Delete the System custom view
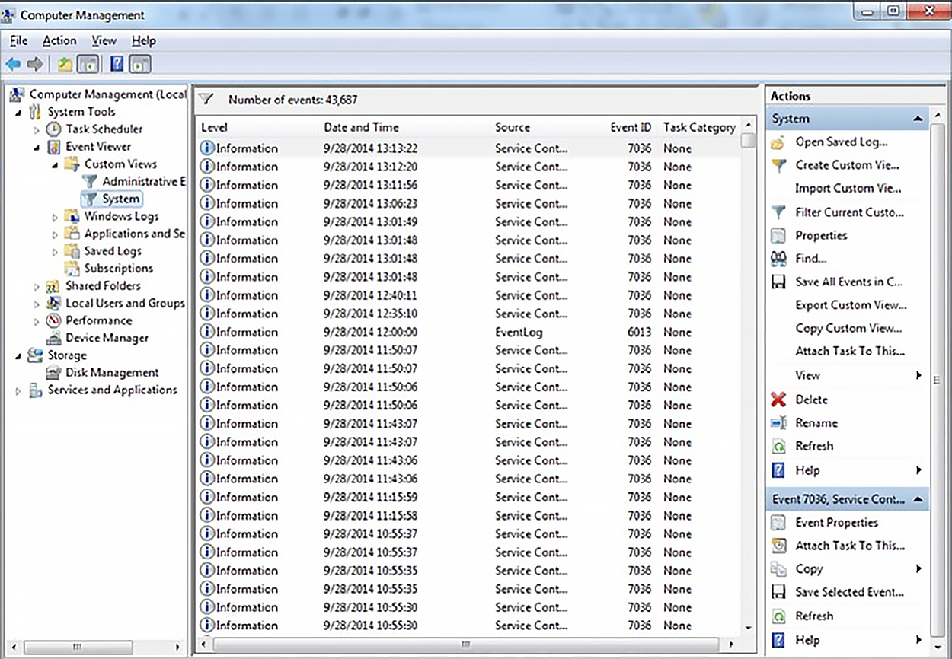Screen dimensions: 952x659 pyautogui.click(x=812, y=400)
